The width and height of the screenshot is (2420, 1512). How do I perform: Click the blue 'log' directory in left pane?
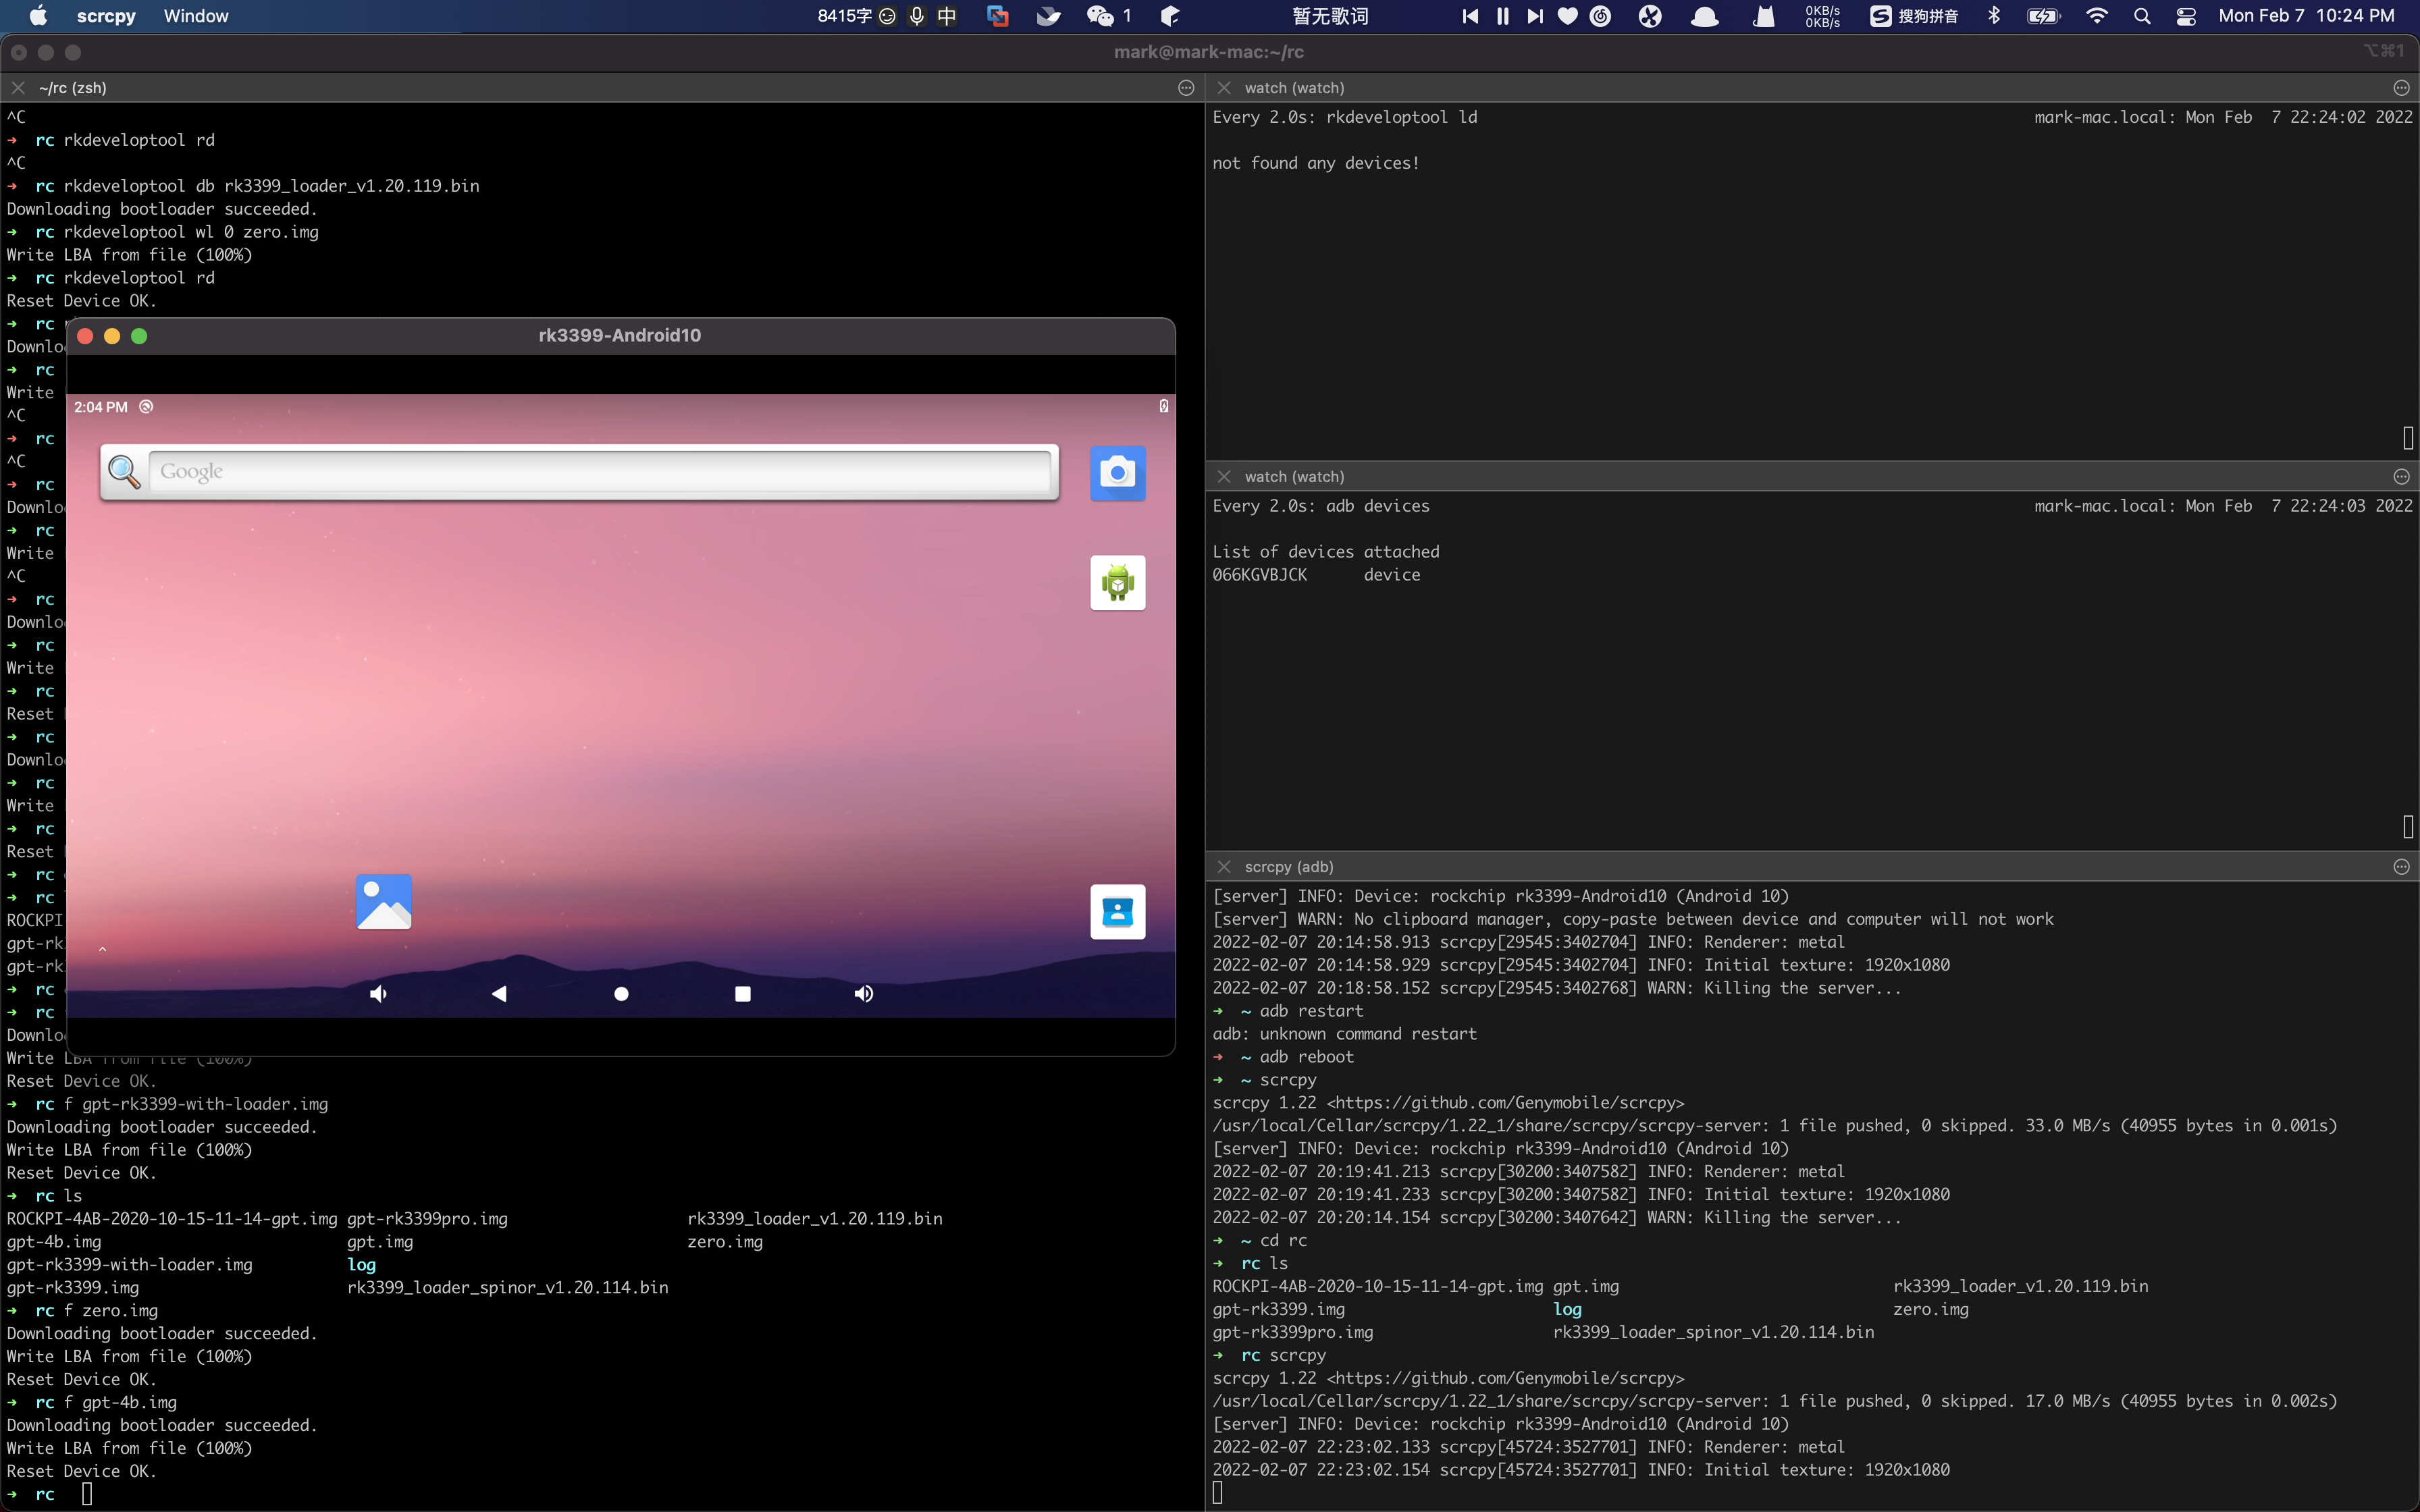361,1264
